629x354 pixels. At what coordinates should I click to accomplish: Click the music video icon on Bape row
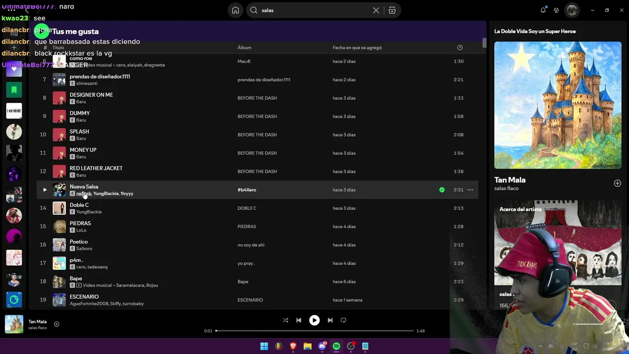[x=79, y=285]
